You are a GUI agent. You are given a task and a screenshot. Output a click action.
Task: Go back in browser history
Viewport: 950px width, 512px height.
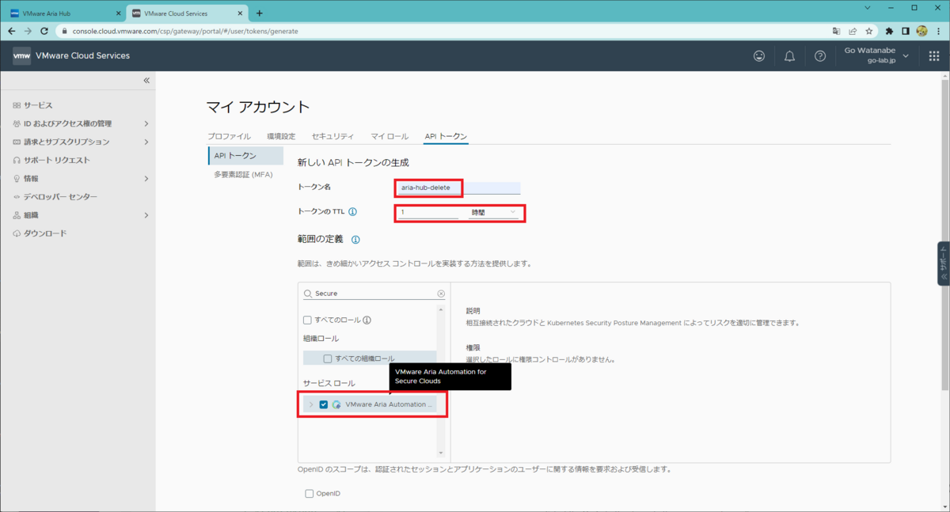tap(11, 31)
